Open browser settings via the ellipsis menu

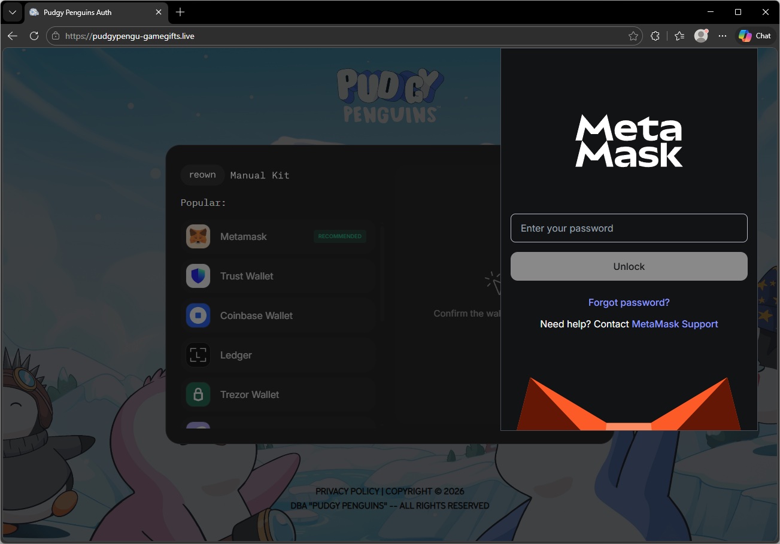coord(723,36)
